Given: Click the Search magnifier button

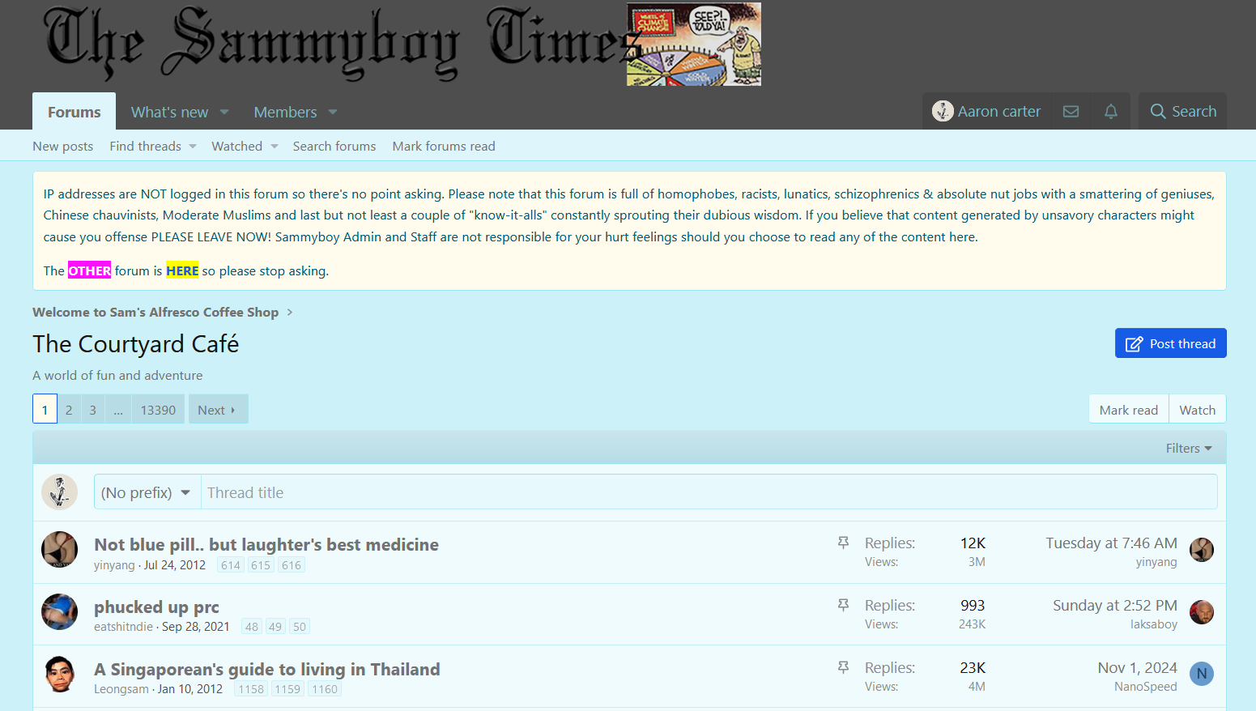Looking at the screenshot, I should [x=1182, y=112].
